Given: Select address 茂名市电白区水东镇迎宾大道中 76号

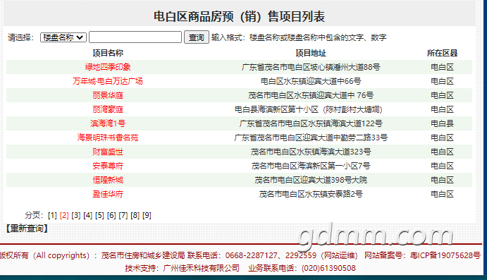Looking at the screenshot, I should click(311, 95).
